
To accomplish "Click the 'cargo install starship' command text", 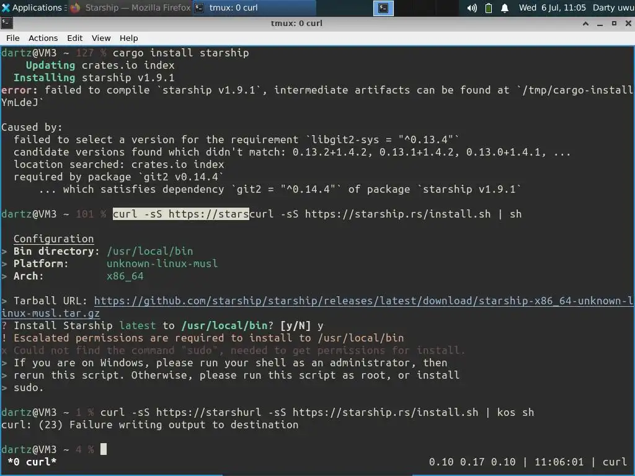I will pyautogui.click(x=180, y=53).
